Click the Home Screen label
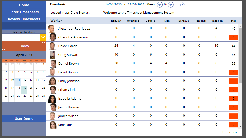246x138 pixels. pos(232,132)
